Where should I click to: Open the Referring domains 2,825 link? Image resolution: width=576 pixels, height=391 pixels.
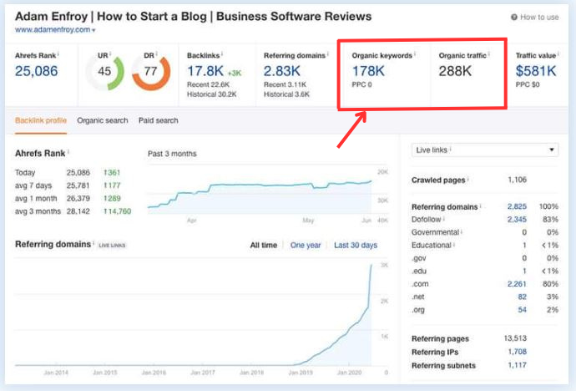pyautogui.click(x=517, y=206)
